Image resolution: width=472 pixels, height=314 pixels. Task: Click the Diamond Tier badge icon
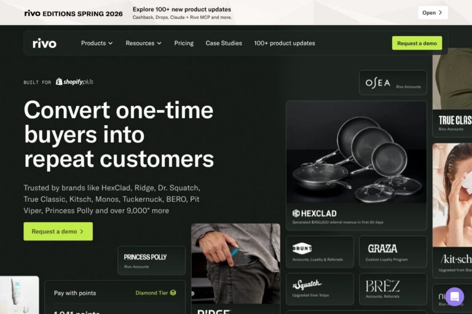[x=173, y=293]
